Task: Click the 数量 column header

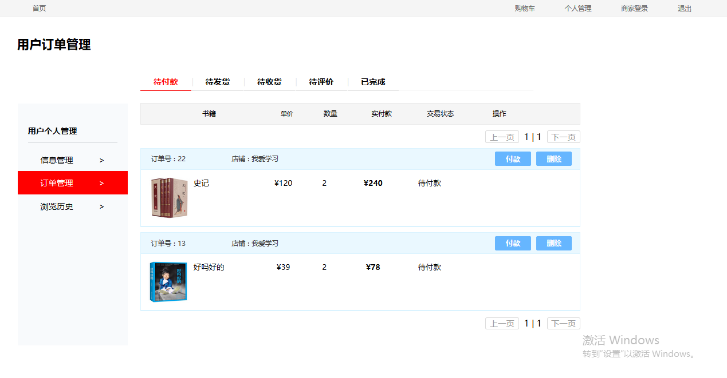Action: click(x=331, y=114)
